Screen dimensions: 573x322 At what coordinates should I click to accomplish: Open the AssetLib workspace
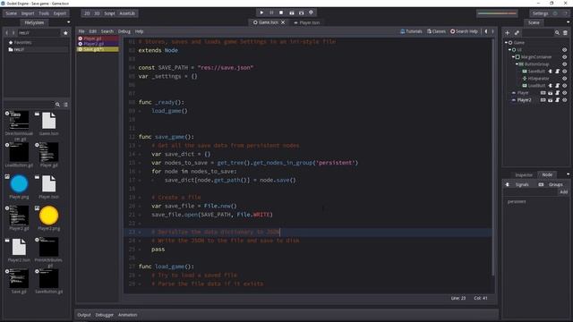tap(127, 13)
